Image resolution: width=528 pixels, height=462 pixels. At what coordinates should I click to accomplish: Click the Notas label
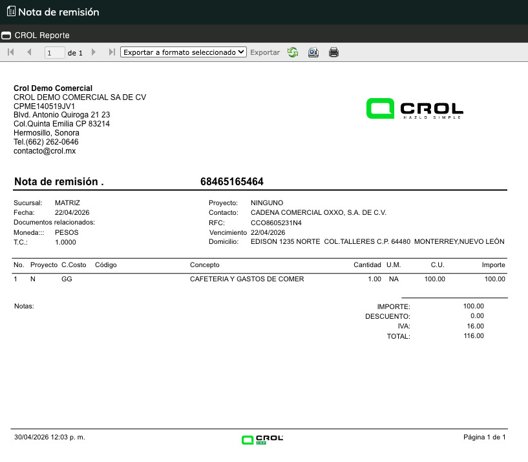24,306
